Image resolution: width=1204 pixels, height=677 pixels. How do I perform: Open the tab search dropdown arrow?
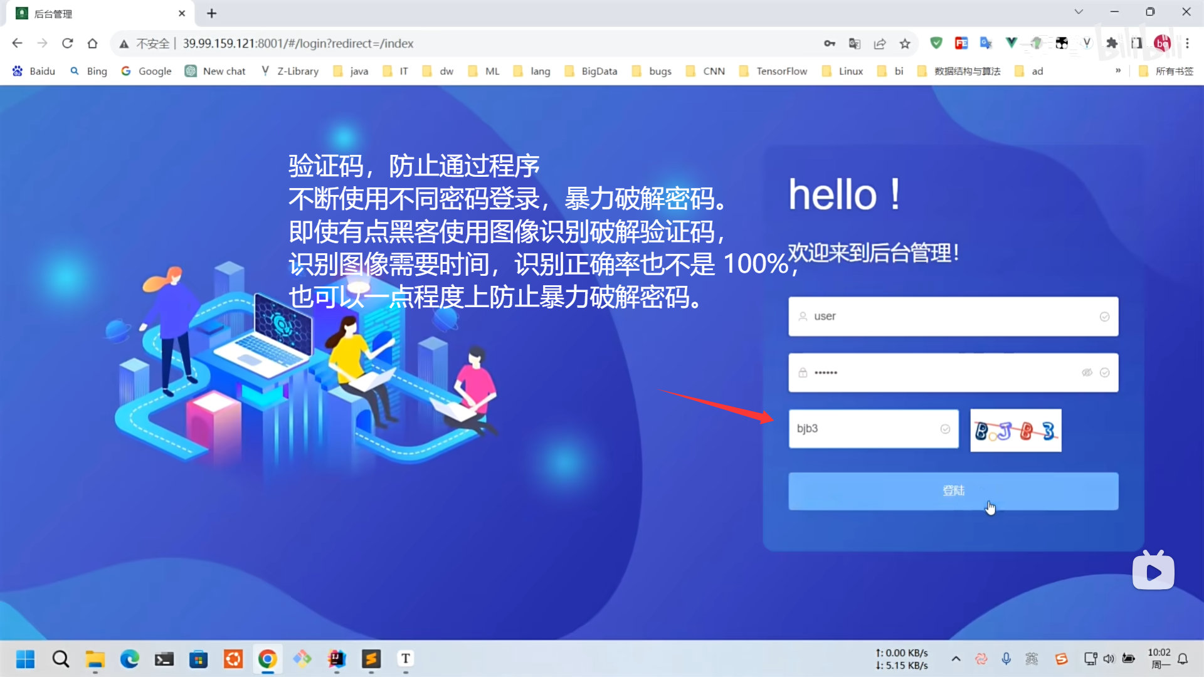click(x=1079, y=12)
